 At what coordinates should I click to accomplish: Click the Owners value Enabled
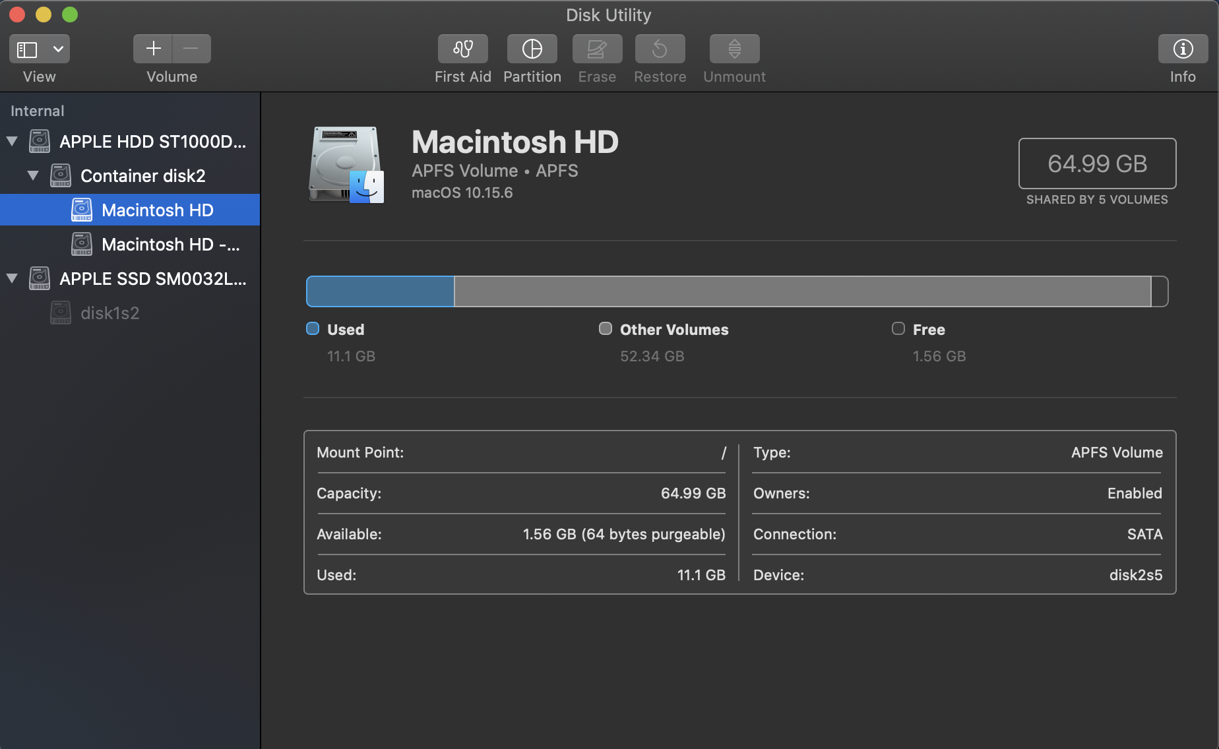(1135, 493)
